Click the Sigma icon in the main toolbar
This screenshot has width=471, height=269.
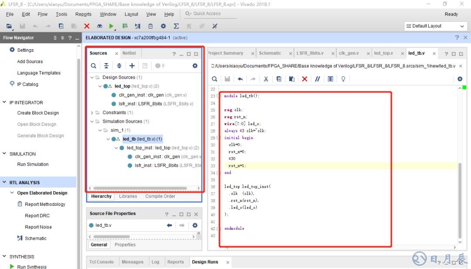pos(176,26)
